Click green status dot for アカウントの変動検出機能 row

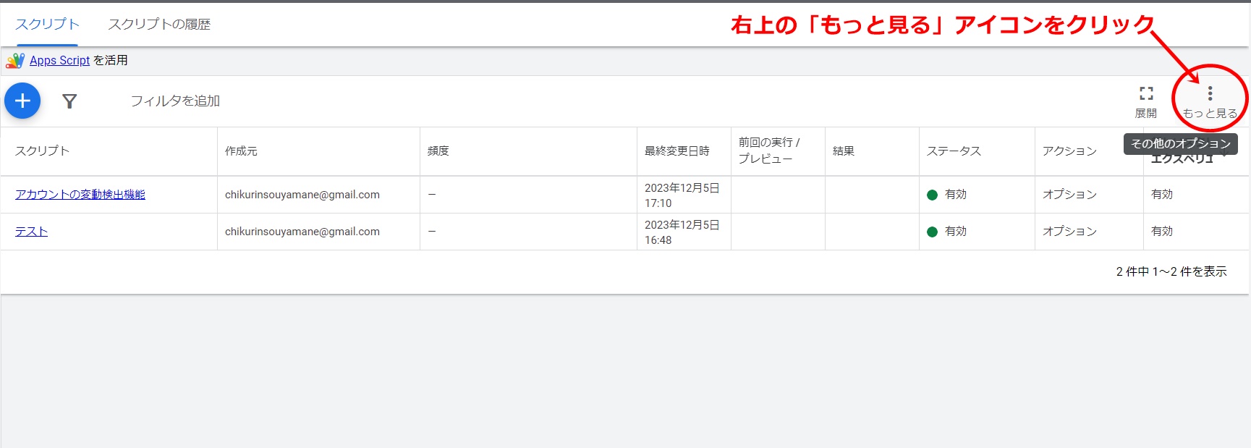pos(932,195)
